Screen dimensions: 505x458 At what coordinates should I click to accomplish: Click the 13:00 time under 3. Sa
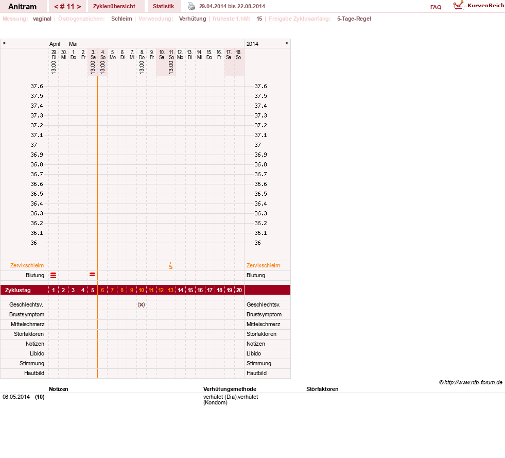pos(93,67)
